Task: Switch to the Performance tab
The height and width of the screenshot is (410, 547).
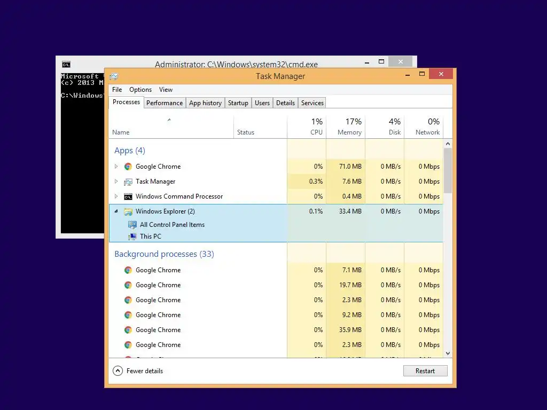Action: click(165, 103)
